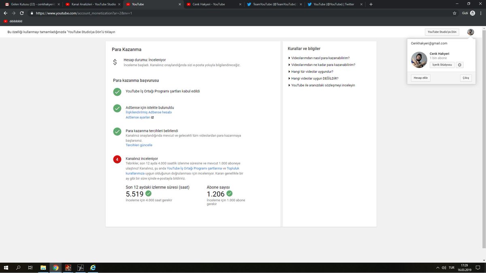Open the Gizli incognito profile icon

(x=472, y=13)
